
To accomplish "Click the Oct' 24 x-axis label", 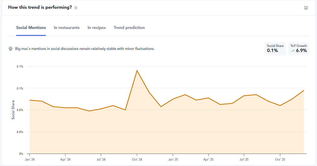I will click(x=137, y=159).
